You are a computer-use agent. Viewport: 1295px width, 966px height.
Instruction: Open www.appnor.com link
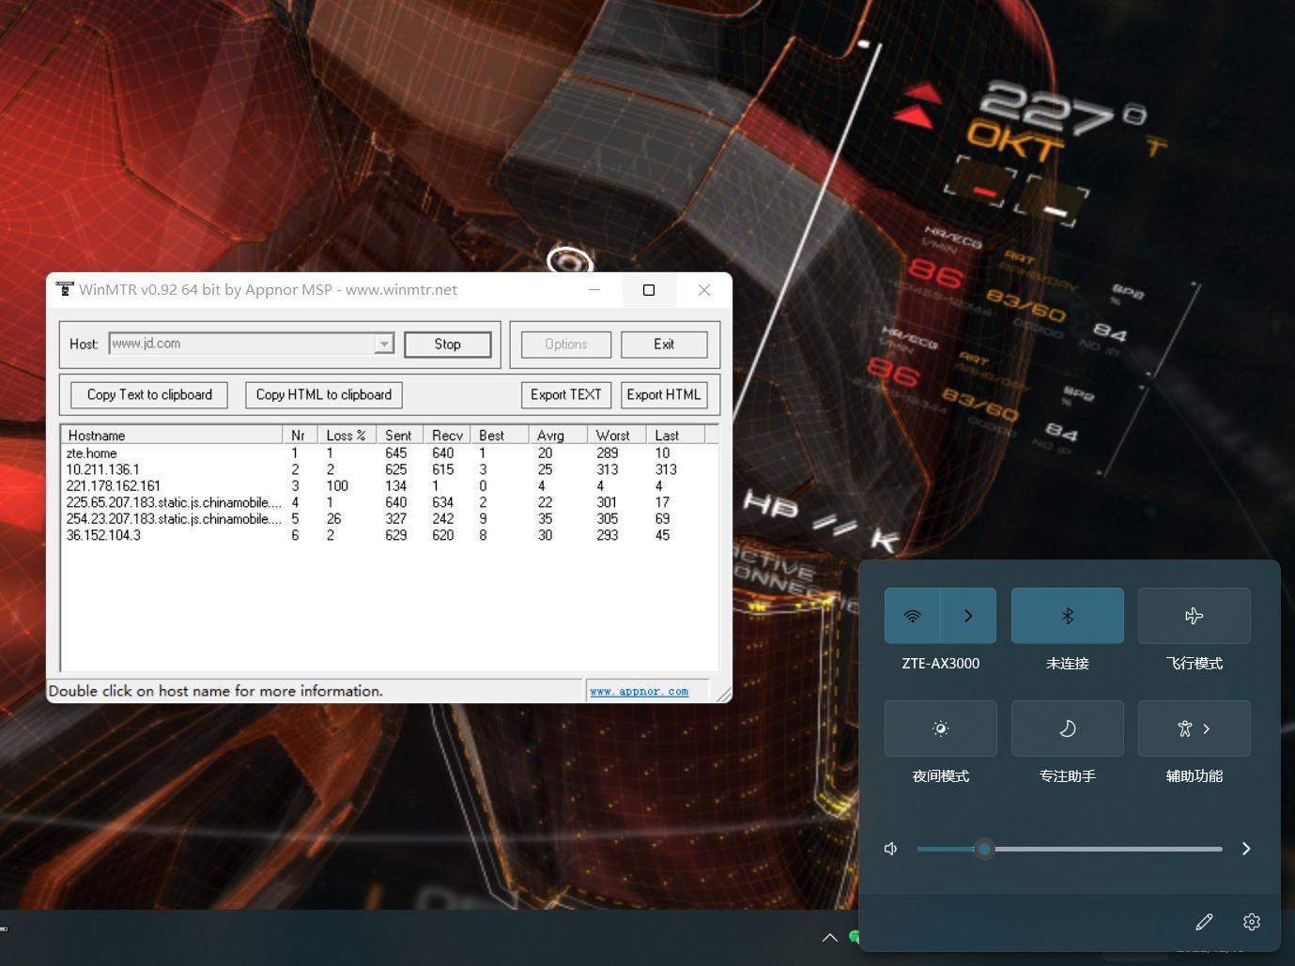[x=639, y=692]
